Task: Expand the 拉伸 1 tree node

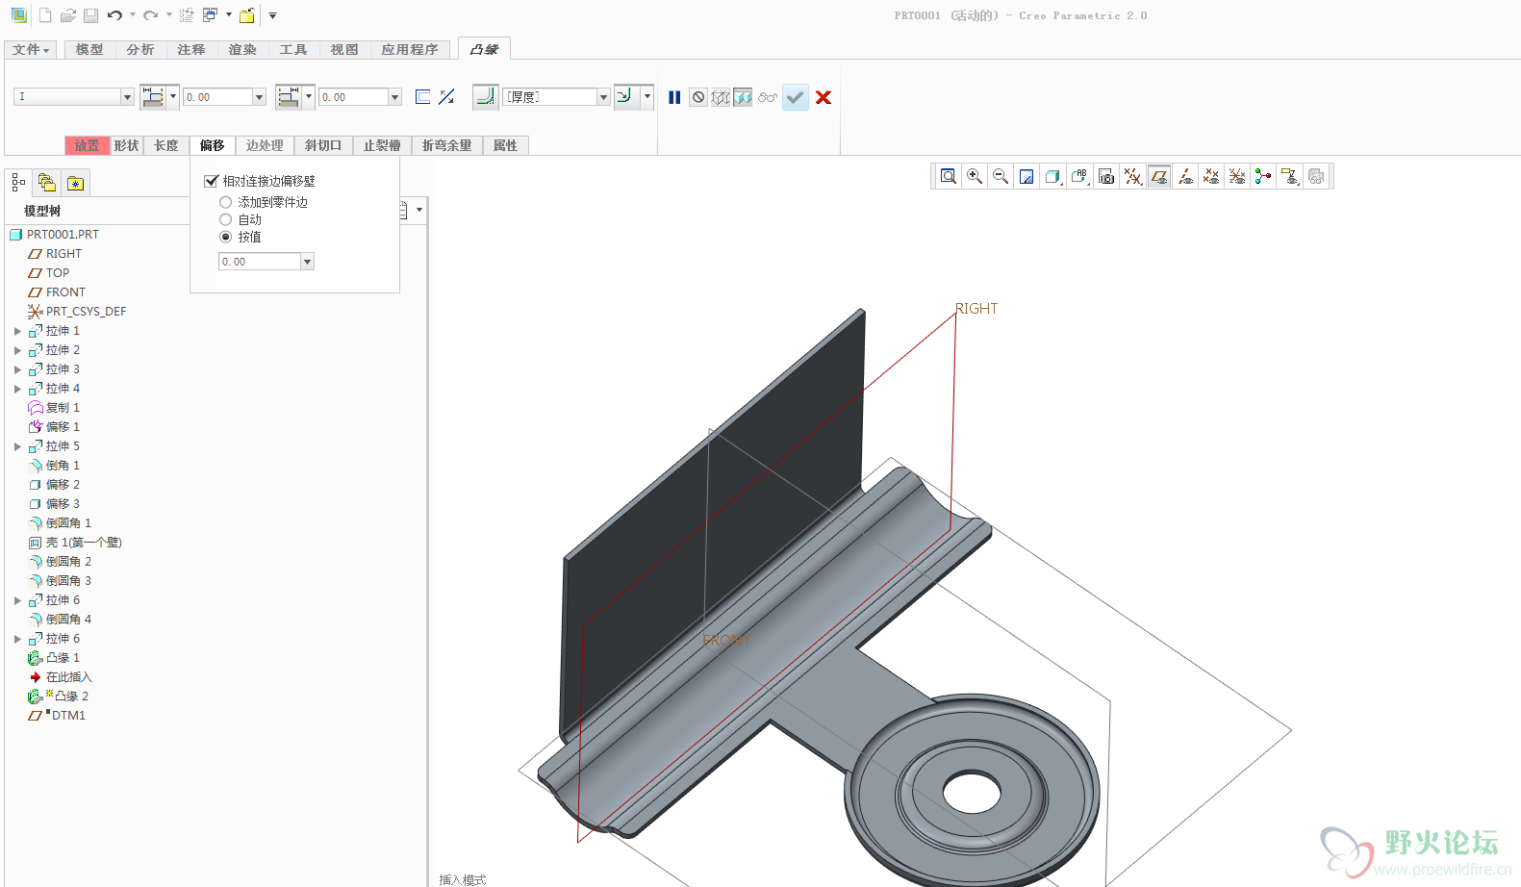Action: click(x=17, y=331)
